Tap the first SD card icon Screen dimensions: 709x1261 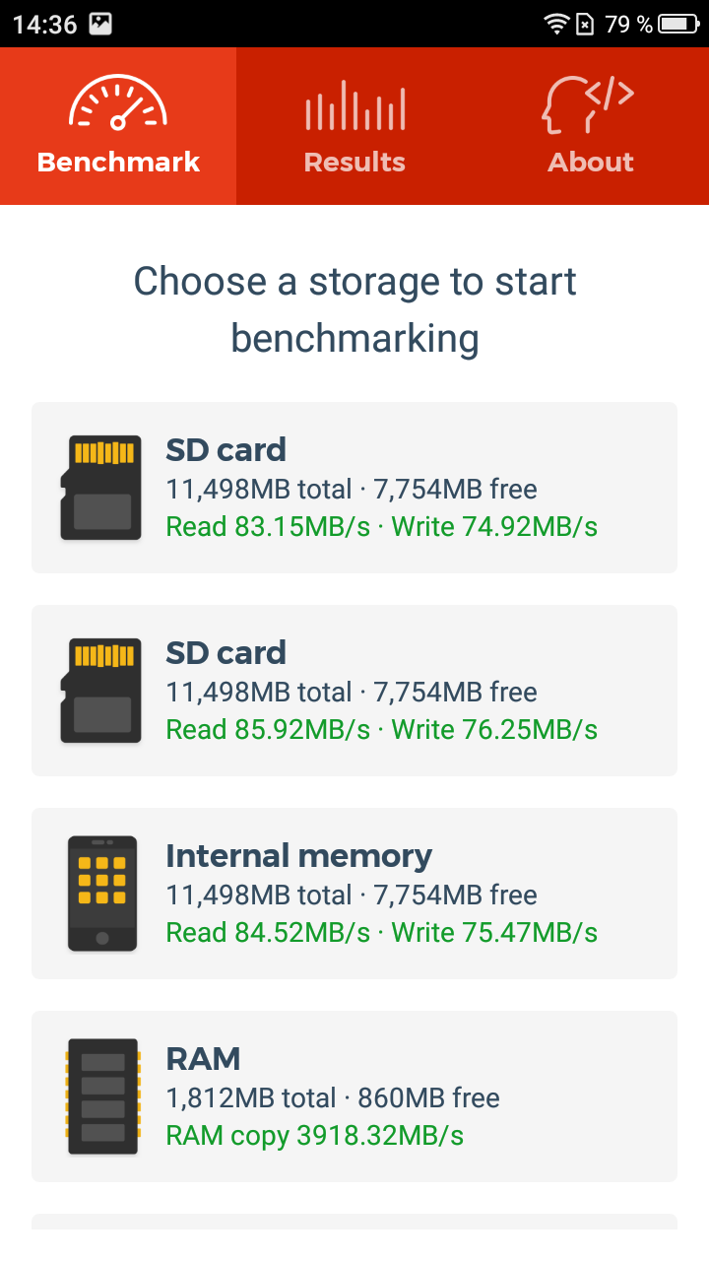pyautogui.click(x=100, y=488)
